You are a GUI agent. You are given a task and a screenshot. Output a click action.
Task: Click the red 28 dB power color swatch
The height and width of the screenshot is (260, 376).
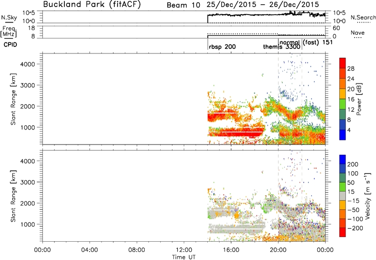click(x=343, y=63)
